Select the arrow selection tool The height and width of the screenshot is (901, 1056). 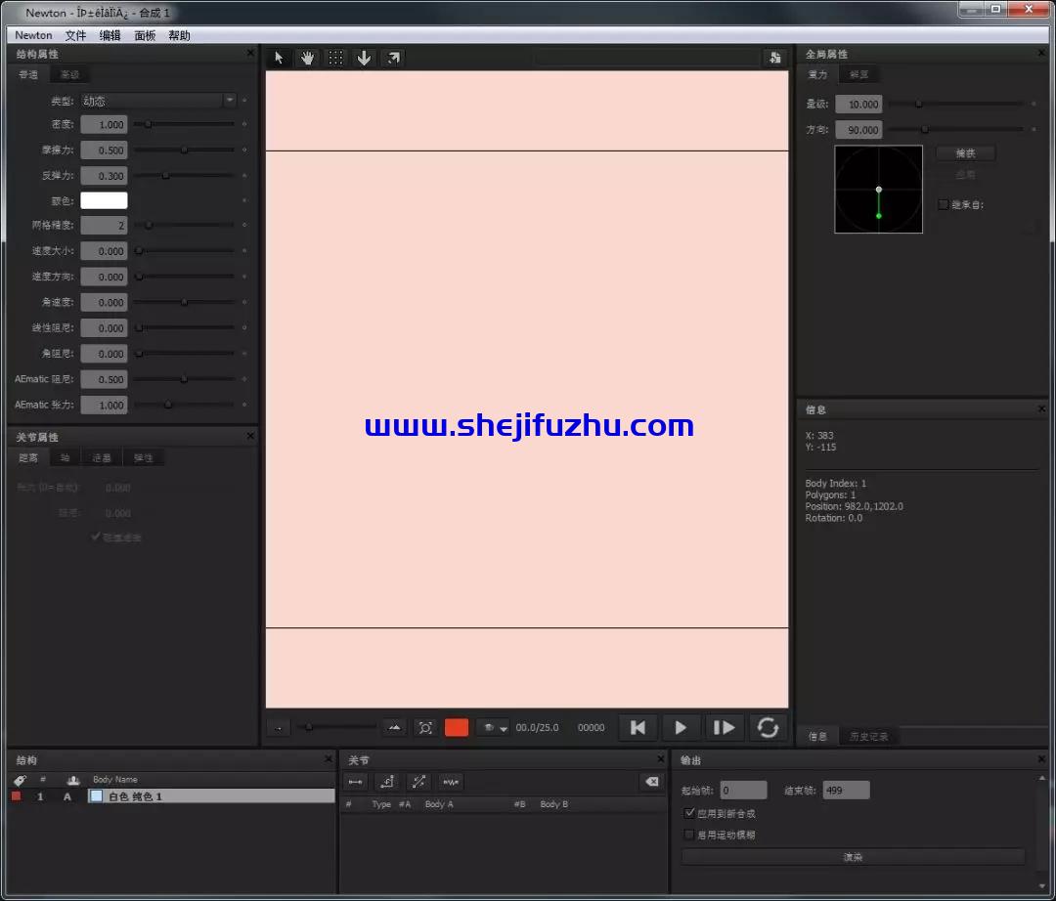(x=279, y=58)
